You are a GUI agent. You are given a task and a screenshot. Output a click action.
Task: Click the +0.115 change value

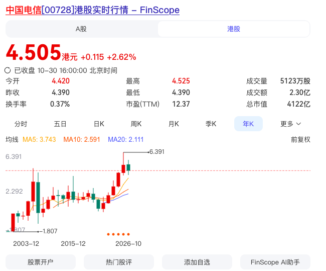pos(92,57)
